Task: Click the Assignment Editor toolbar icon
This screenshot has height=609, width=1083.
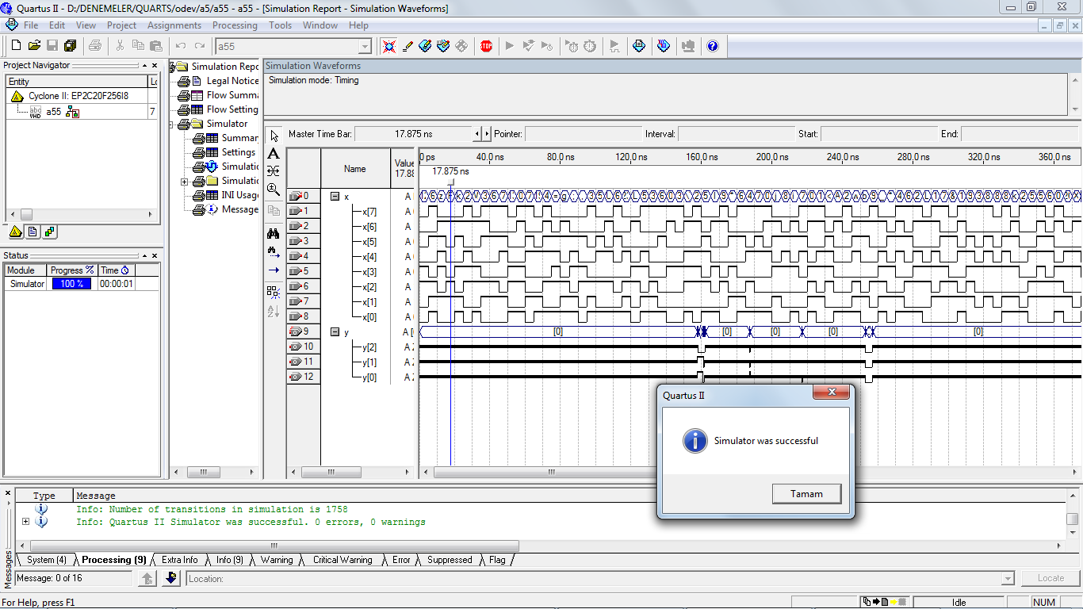Action: pyautogui.click(x=425, y=46)
